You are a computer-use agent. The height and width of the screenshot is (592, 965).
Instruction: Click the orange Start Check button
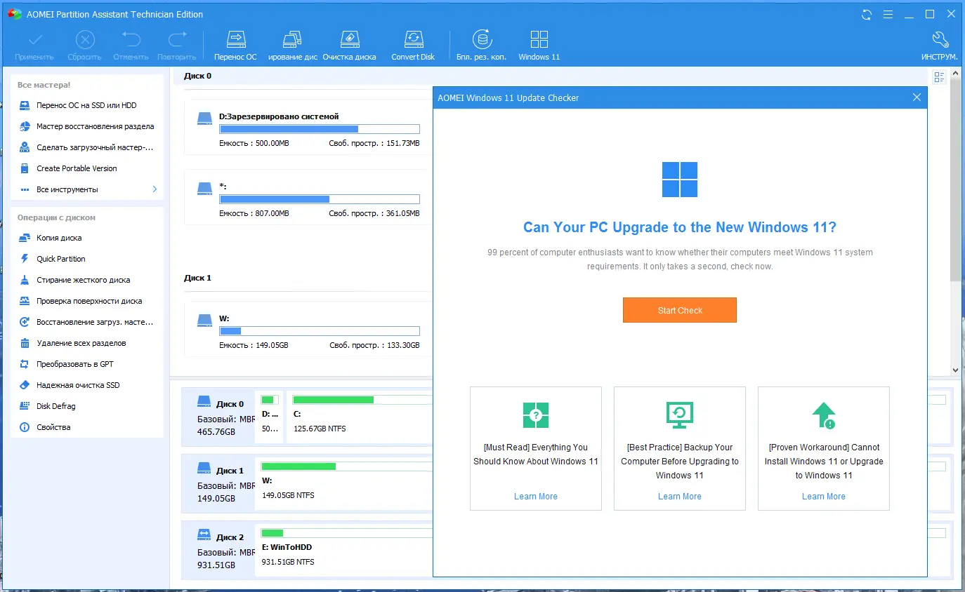point(680,310)
